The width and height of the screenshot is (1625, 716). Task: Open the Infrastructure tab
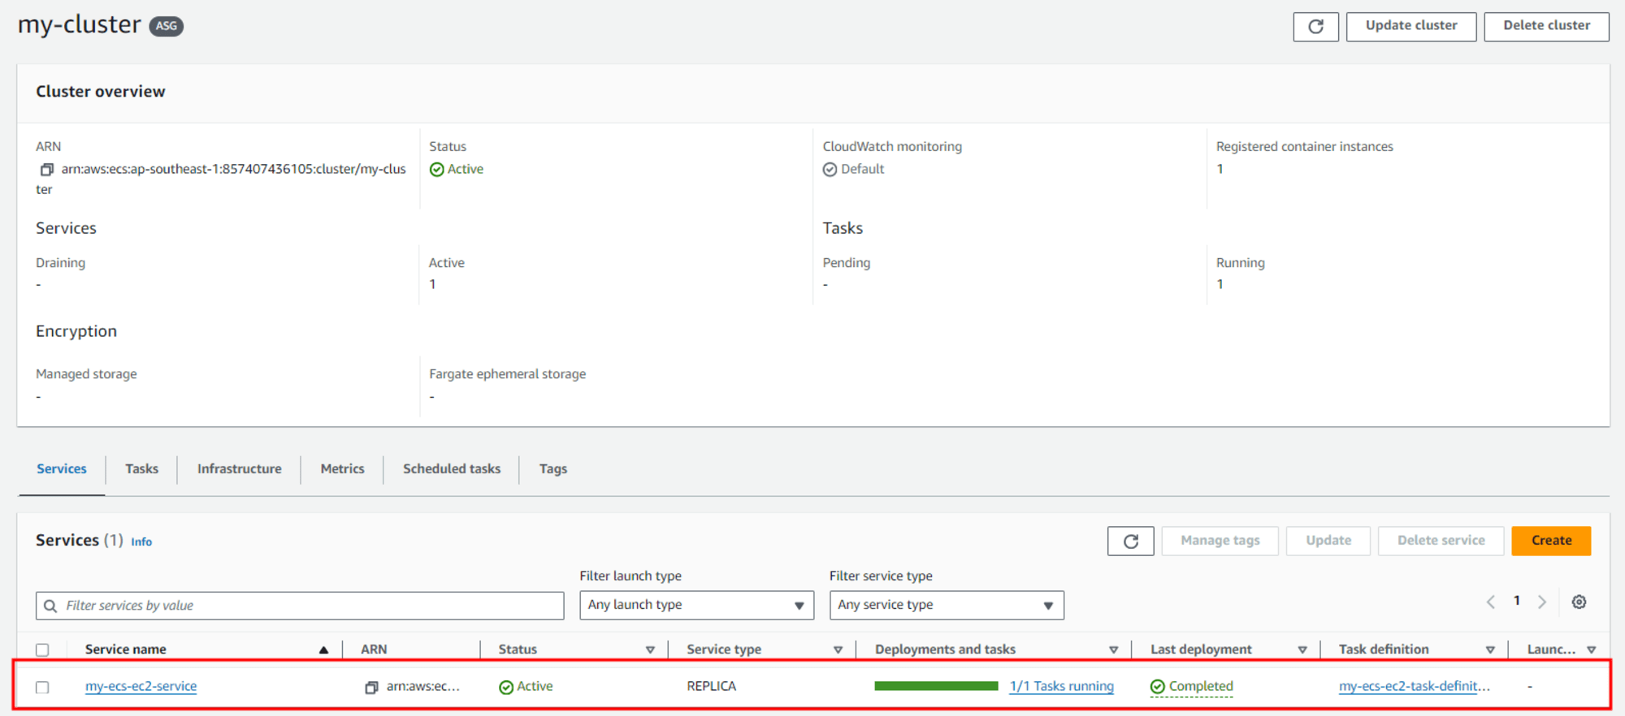(x=240, y=469)
